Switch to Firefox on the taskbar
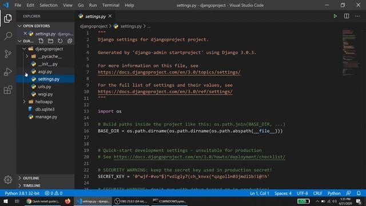 (x=67, y=201)
